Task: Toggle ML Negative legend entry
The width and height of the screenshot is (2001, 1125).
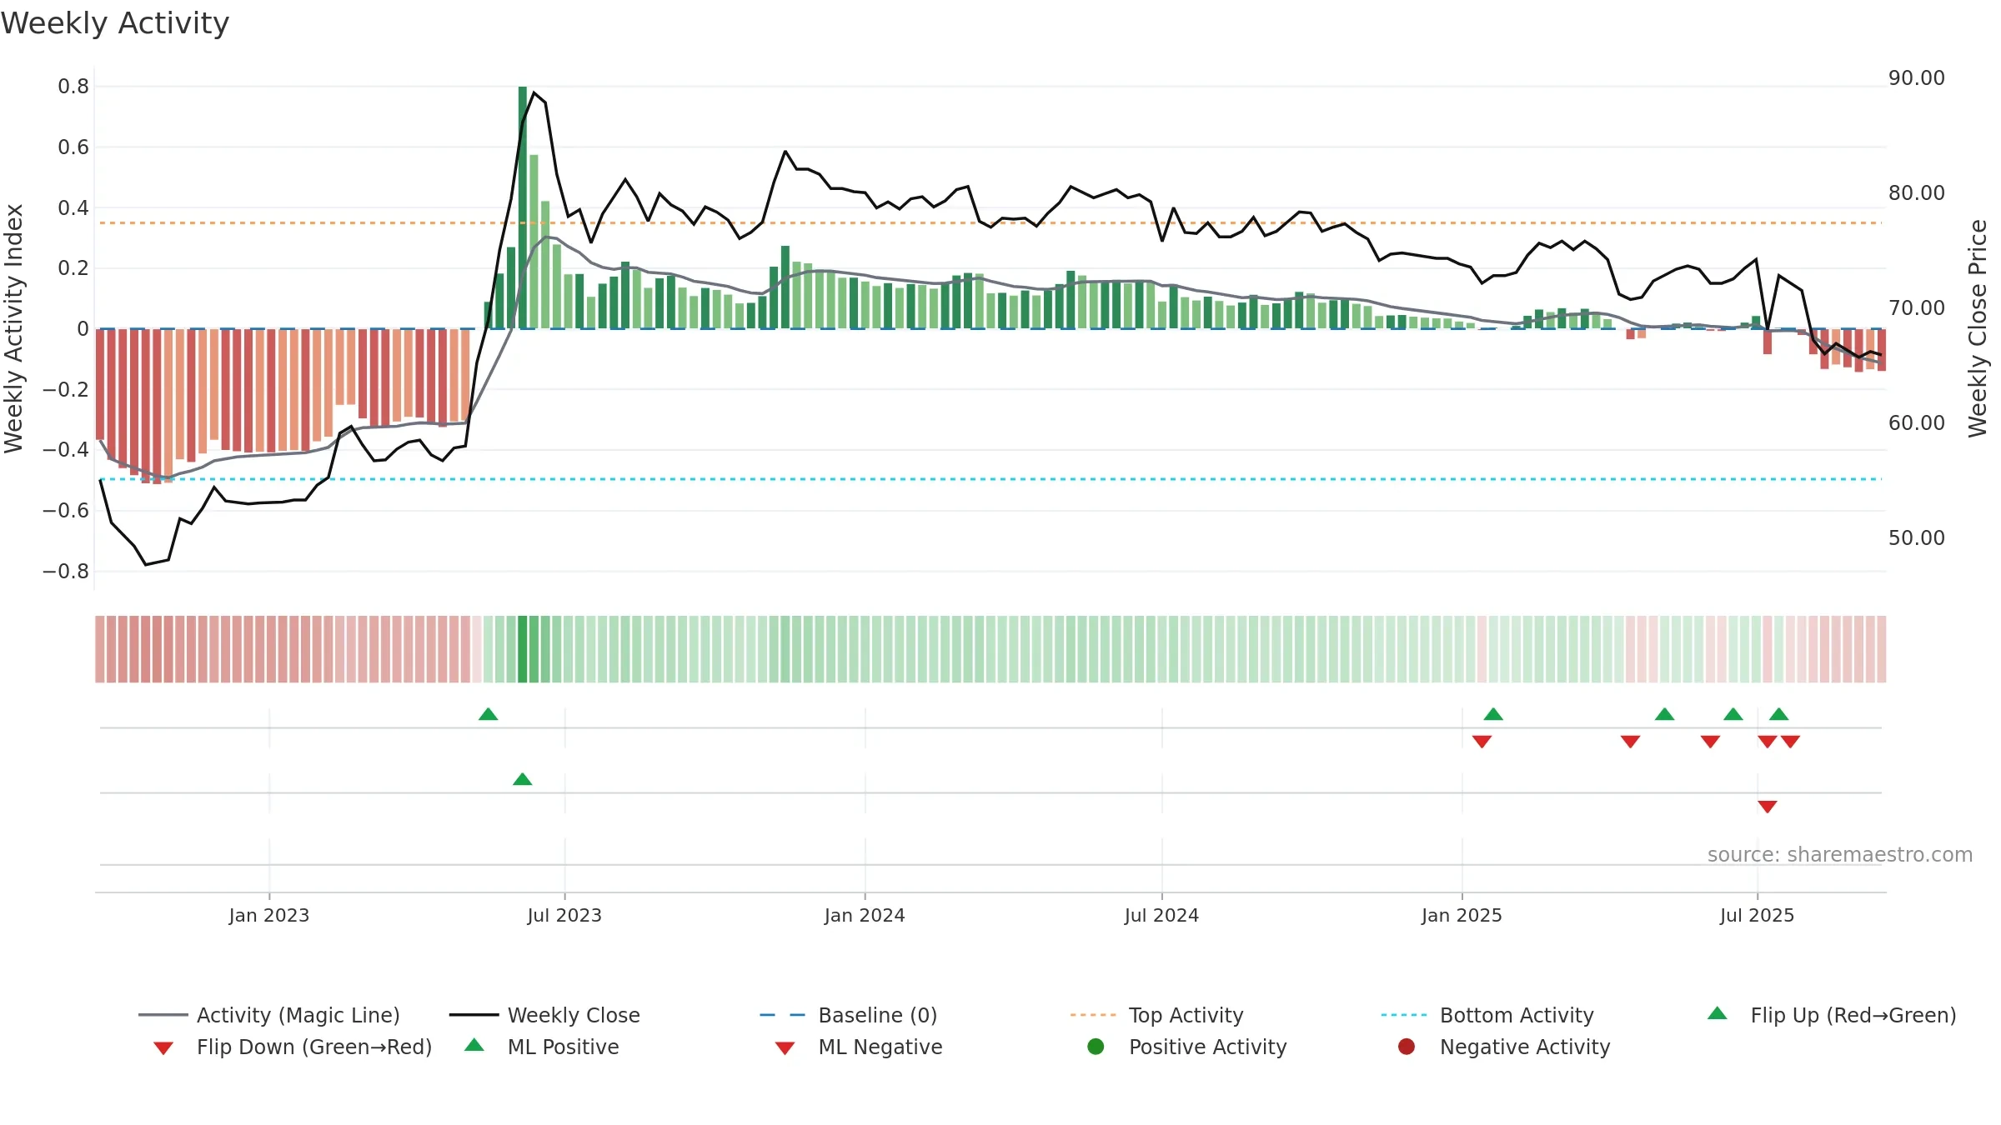Action: [859, 1047]
